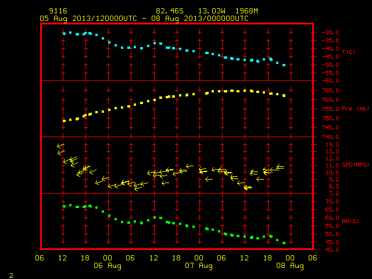Click the 70.0 humidity tick value

[332, 202]
